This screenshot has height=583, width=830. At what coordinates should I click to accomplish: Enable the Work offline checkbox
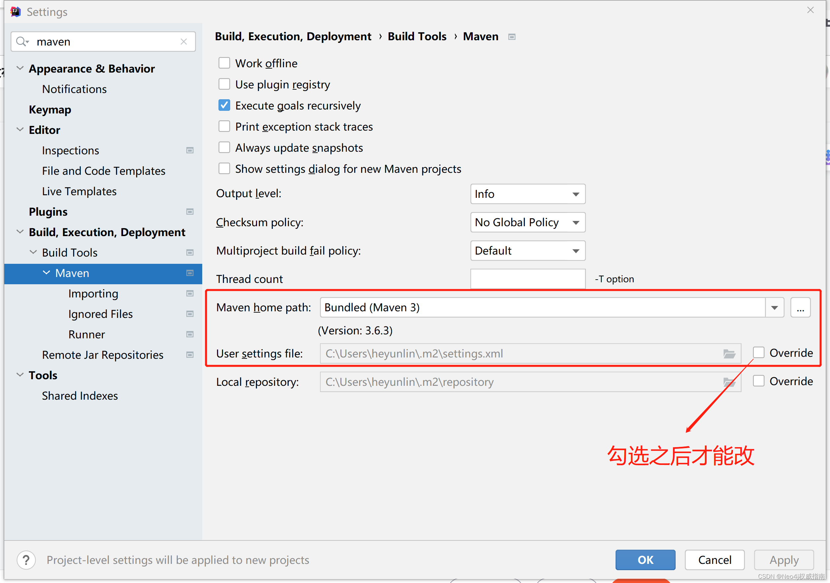click(x=224, y=63)
